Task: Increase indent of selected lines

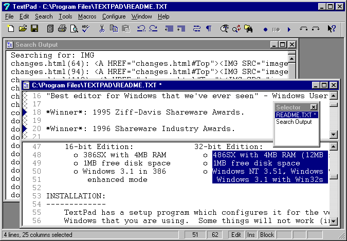Action: coord(181,29)
